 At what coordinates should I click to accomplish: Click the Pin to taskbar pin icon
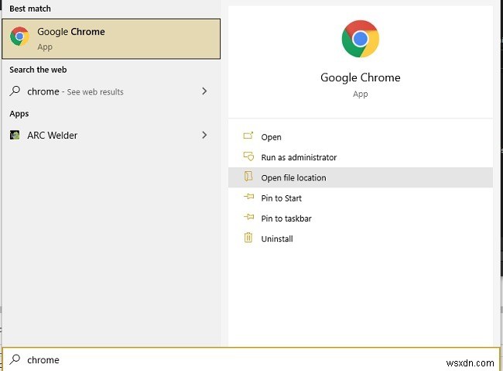point(248,217)
